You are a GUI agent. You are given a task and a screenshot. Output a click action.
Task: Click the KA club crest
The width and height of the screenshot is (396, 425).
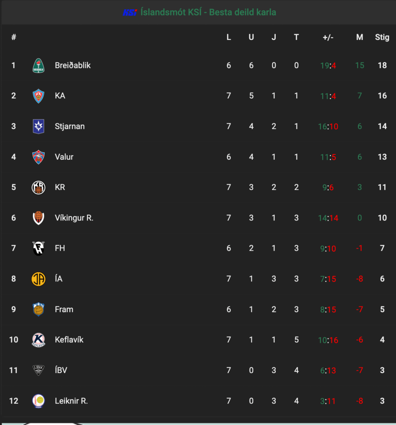(x=39, y=96)
